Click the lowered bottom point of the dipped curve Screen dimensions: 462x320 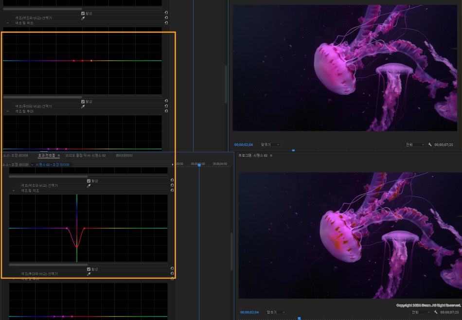coord(77,247)
